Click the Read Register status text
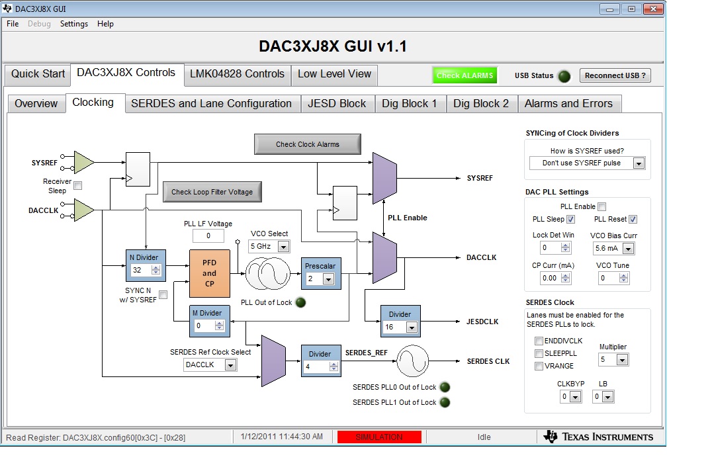712x475 pixels. click(x=95, y=438)
